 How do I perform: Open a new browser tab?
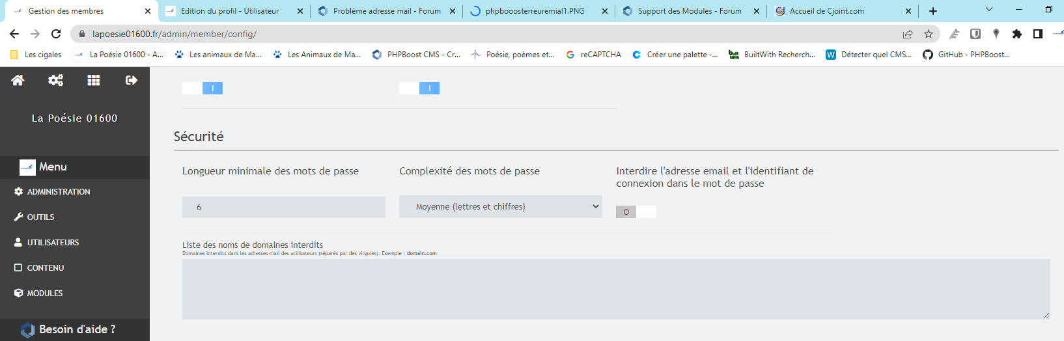[x=933, y=11]
